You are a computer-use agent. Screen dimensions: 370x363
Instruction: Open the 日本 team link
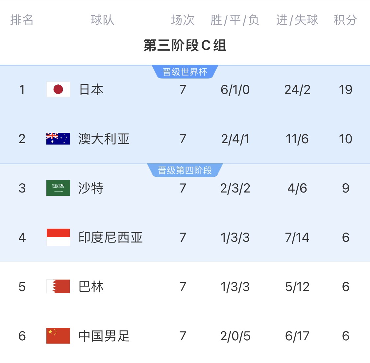91,90
